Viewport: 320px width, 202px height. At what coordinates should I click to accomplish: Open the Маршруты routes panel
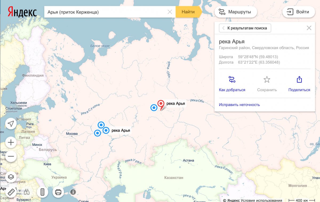click(x=236, y=12)
